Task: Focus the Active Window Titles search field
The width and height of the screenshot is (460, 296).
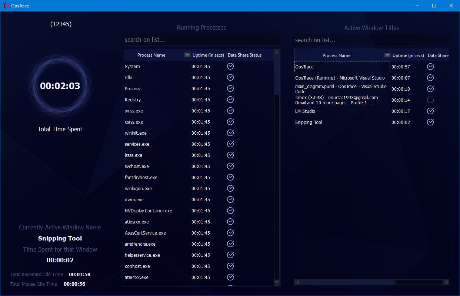Action: coord(372,40)
